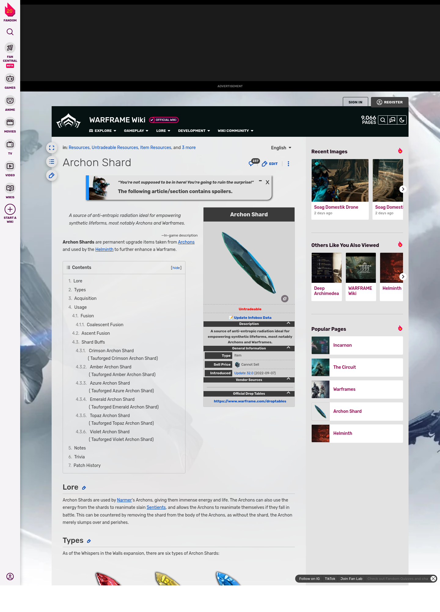
Task: Open Incarnon popular page
Action: 357,345
